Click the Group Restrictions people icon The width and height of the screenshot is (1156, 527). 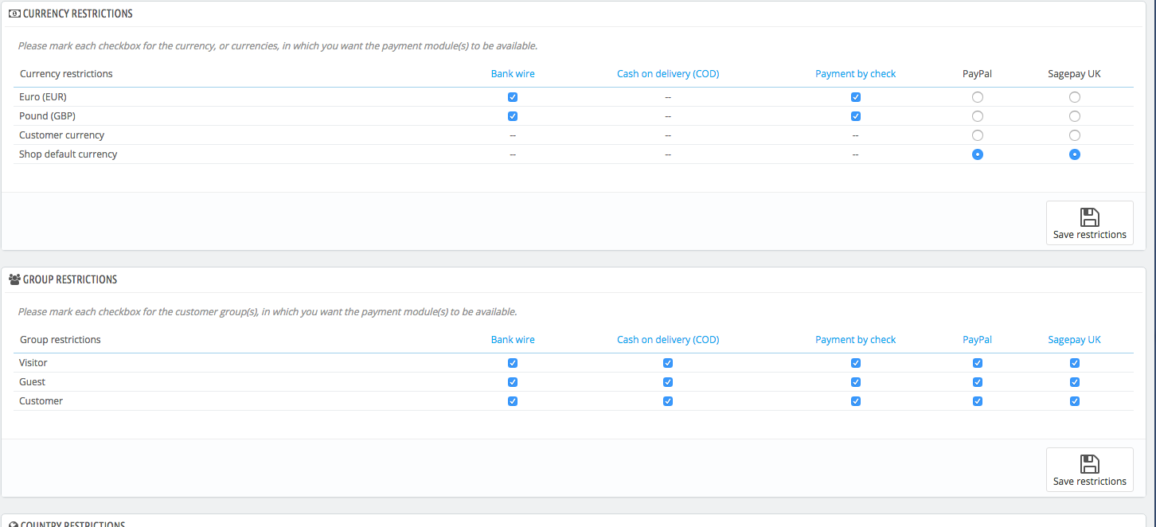pos(14,280)
